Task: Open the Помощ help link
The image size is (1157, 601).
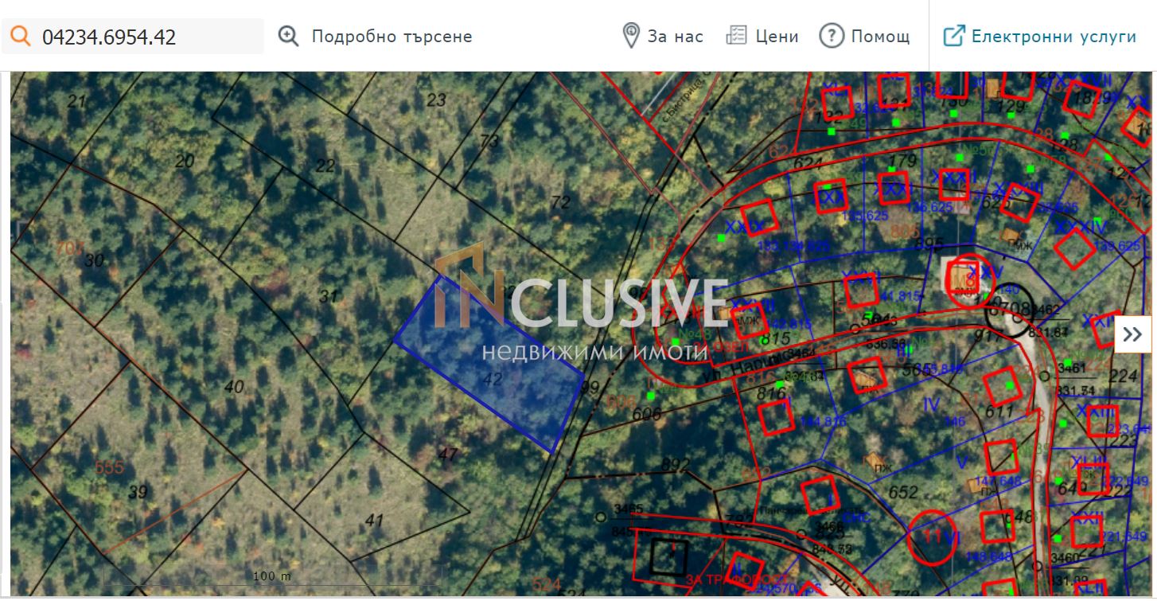Action: [x=881, y=37]
